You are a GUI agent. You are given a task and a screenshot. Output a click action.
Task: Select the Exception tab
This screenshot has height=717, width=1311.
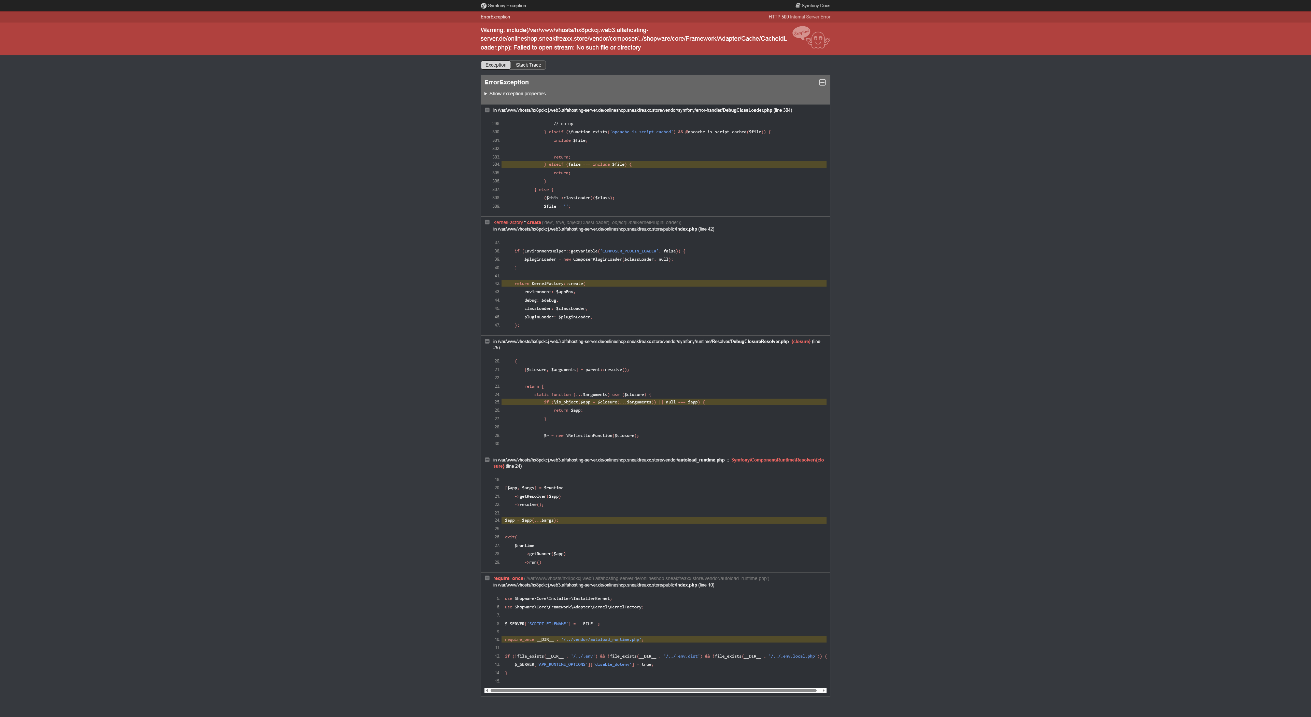[x=495, y=65]
